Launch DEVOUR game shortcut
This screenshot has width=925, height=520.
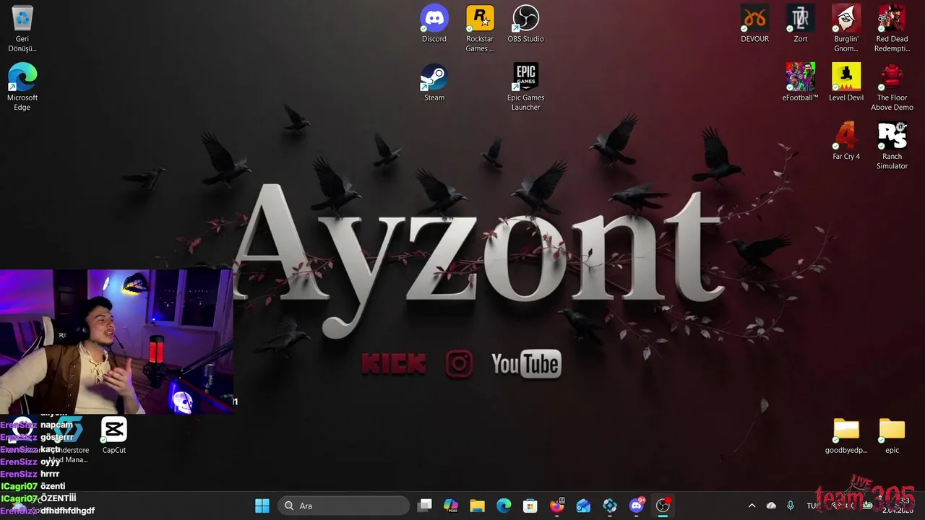[x=754, y=24]
